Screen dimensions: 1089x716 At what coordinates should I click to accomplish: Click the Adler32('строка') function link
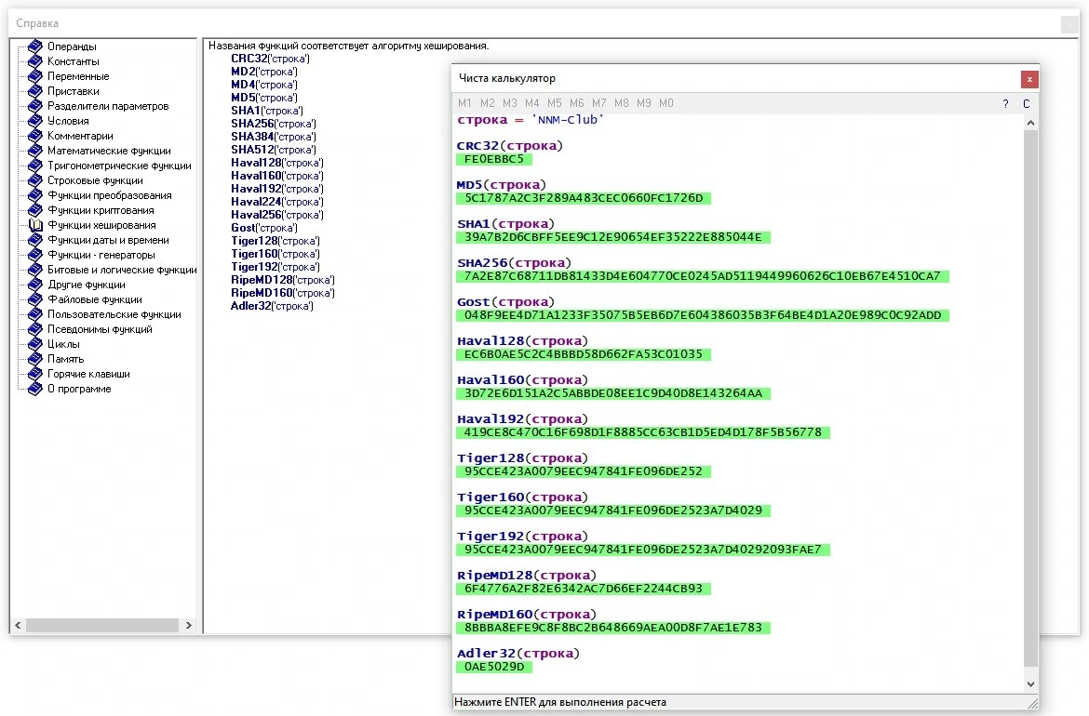(272, 306)
